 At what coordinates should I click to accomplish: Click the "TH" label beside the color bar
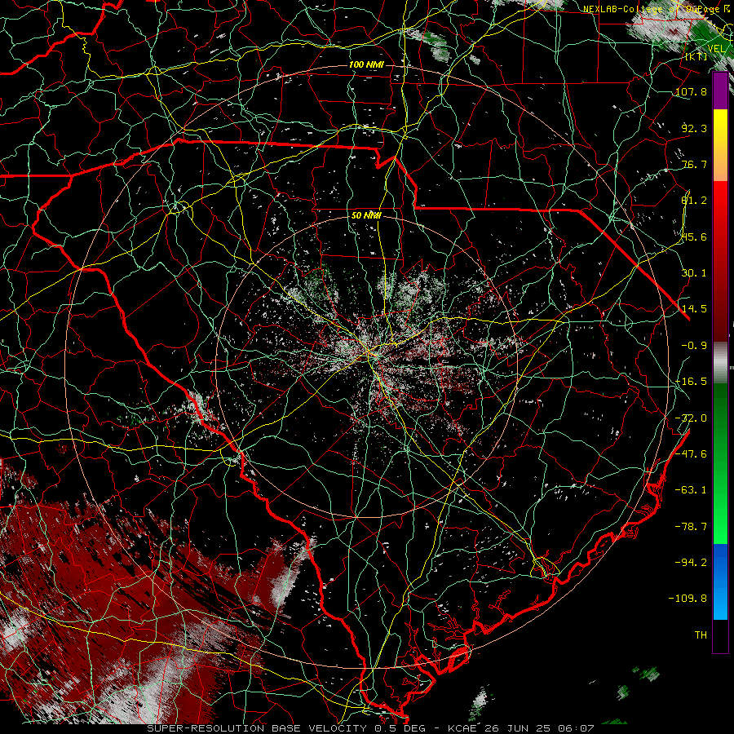coord(701,635)
